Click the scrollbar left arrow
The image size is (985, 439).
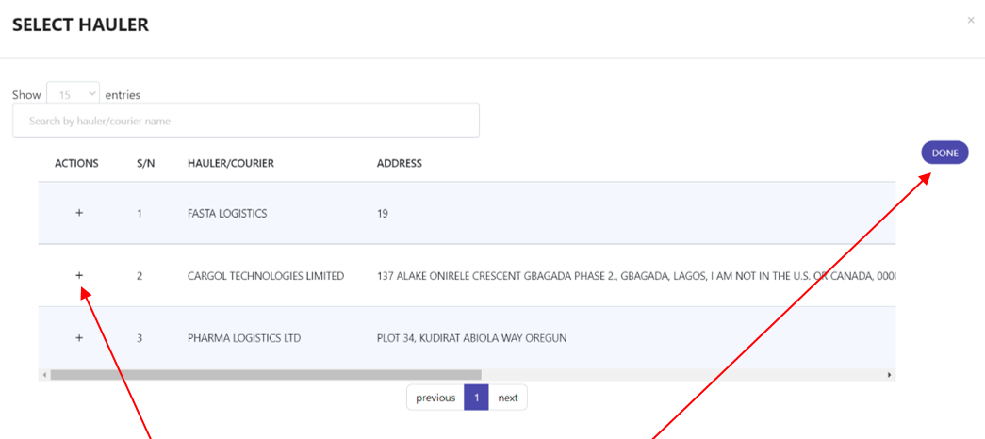click(44, 374)
